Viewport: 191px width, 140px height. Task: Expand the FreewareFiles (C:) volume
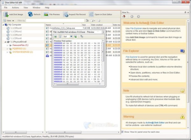point(7,45)
